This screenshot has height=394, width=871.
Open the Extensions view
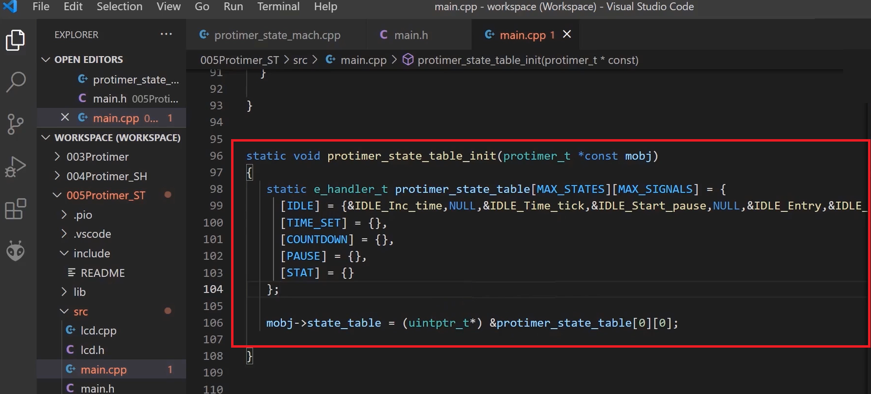[15, 209]
